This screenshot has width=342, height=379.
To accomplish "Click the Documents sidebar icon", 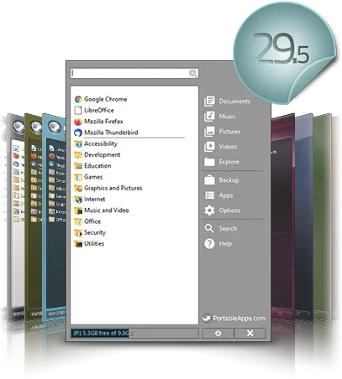I will point(209,101).
